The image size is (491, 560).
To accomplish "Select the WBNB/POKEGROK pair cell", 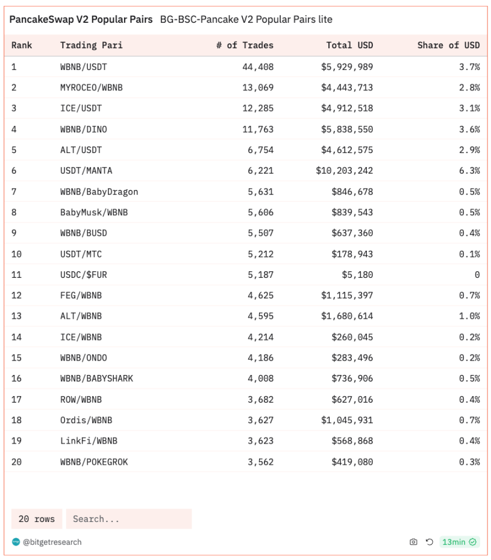I will coord(94,462).
